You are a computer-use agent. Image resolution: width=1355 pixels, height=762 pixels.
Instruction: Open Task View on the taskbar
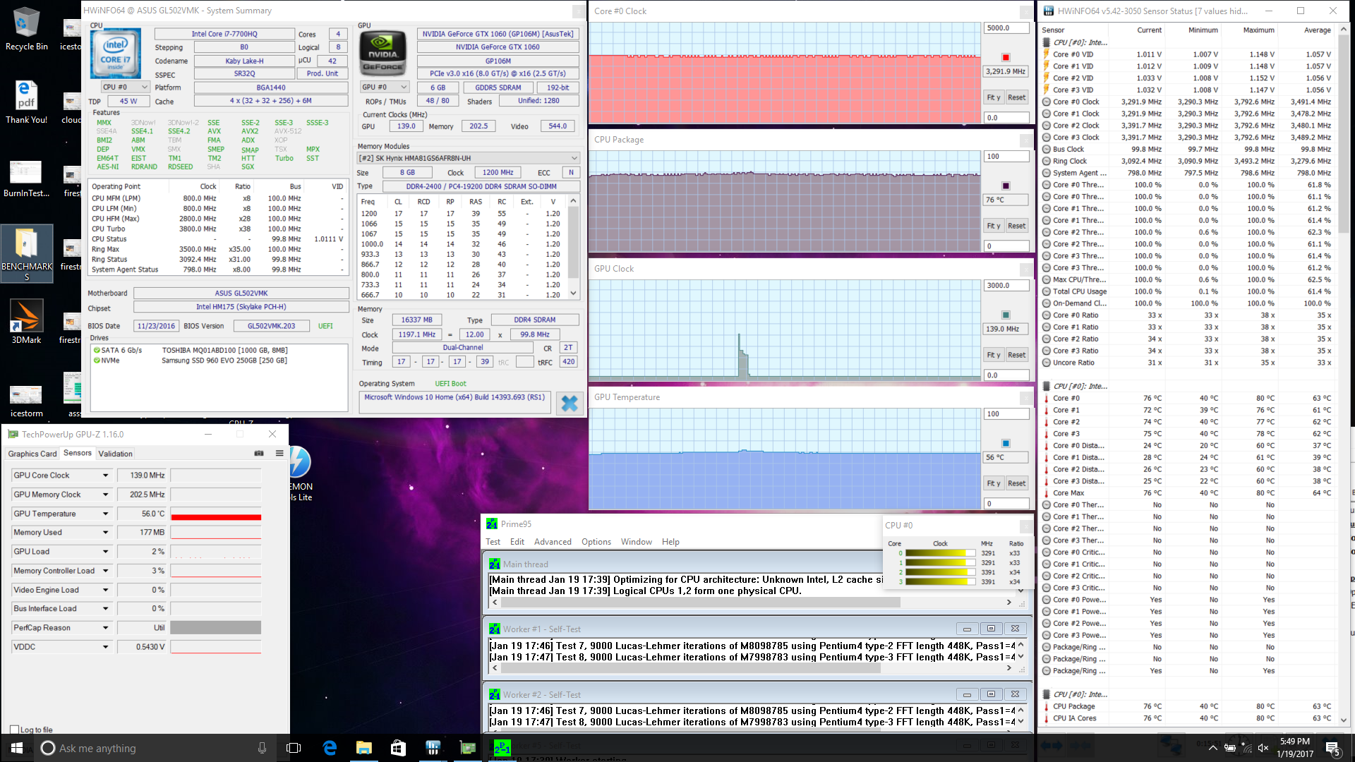(294, 748)
